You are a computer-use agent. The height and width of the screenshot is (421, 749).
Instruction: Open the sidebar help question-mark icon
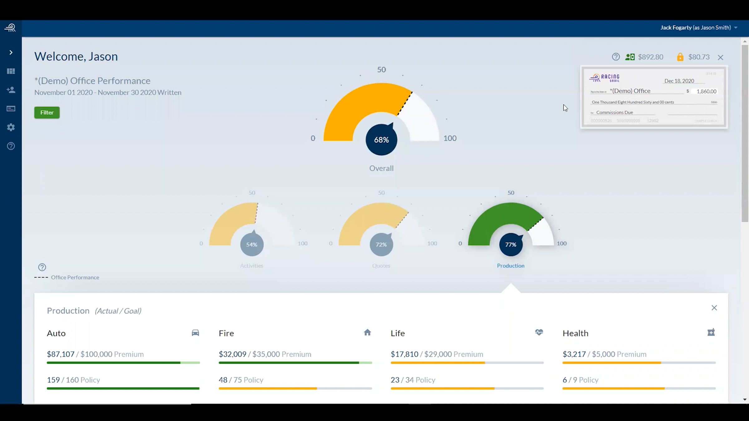(11, 146)
